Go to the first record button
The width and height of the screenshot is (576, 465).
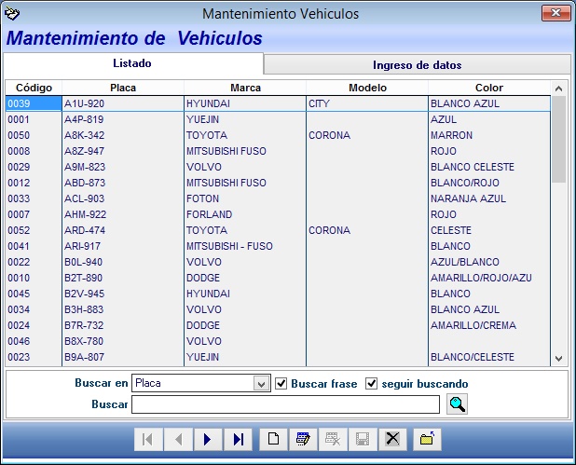tap(148, 439)
